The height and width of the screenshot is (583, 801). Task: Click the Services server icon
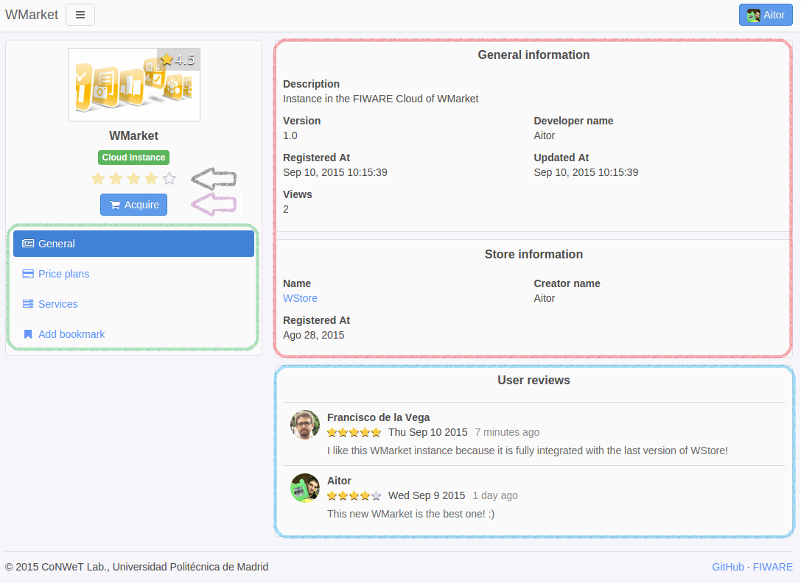point(28,304)
